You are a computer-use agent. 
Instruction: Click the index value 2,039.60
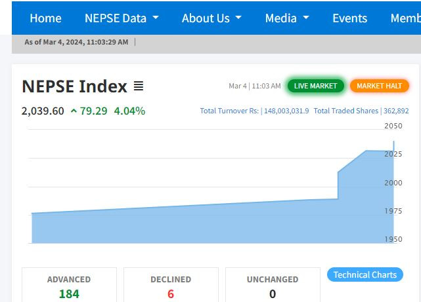click(x=43, y=111)
